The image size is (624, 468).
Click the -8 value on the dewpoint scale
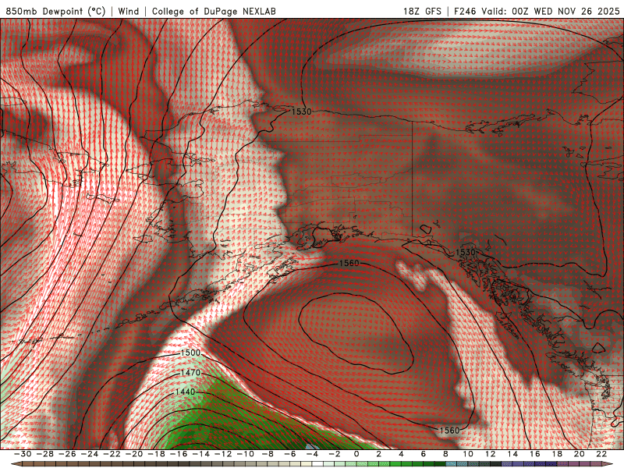[x=268, y=454]
